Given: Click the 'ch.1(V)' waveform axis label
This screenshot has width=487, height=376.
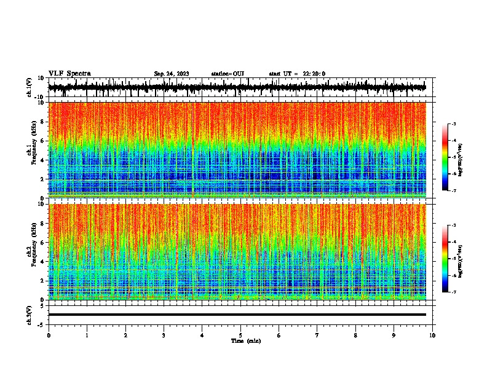Looking at the screenshot, I should click(30, 87).
